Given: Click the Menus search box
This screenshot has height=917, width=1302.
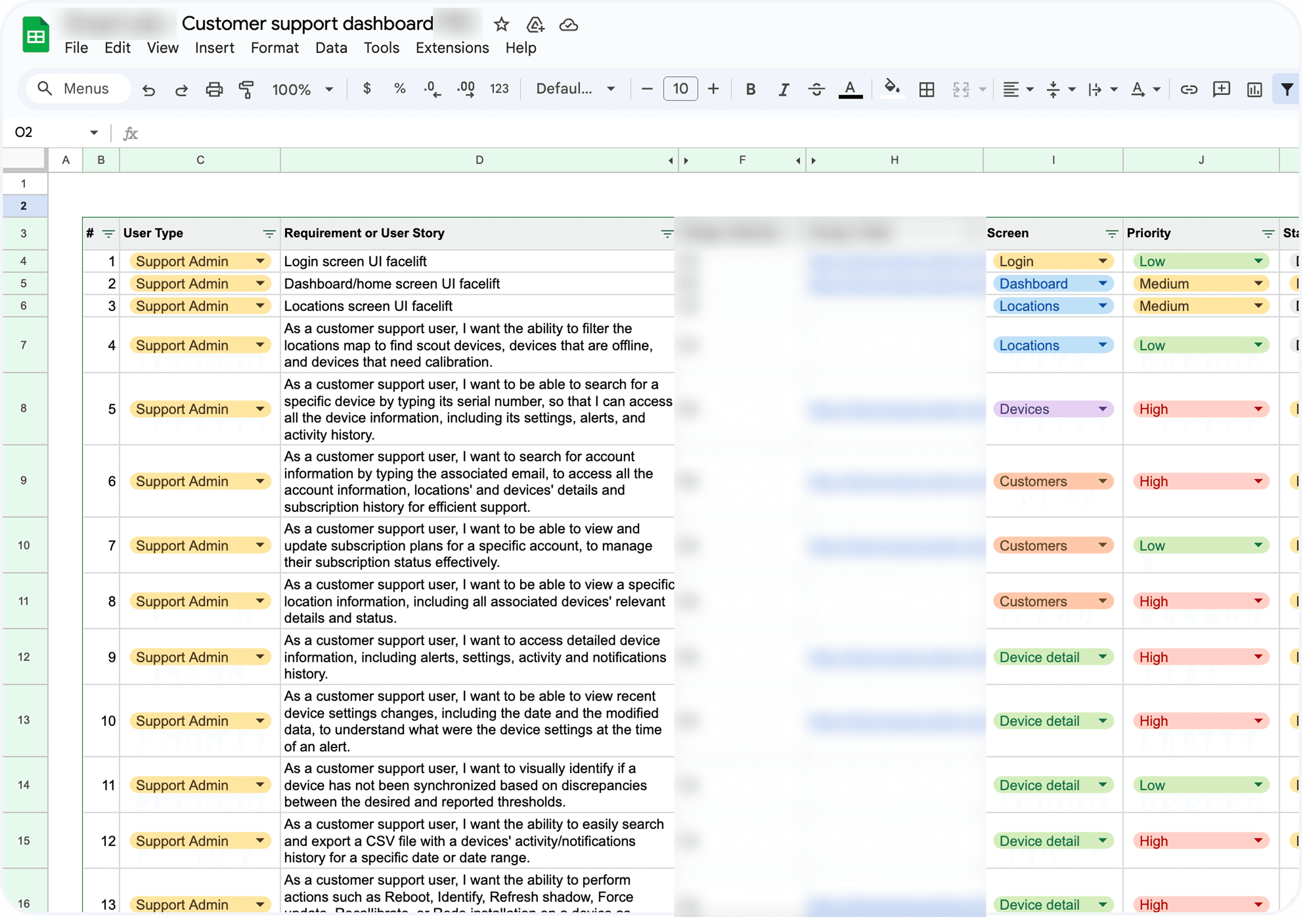Looking at the screenshot, I should (78, 88).
